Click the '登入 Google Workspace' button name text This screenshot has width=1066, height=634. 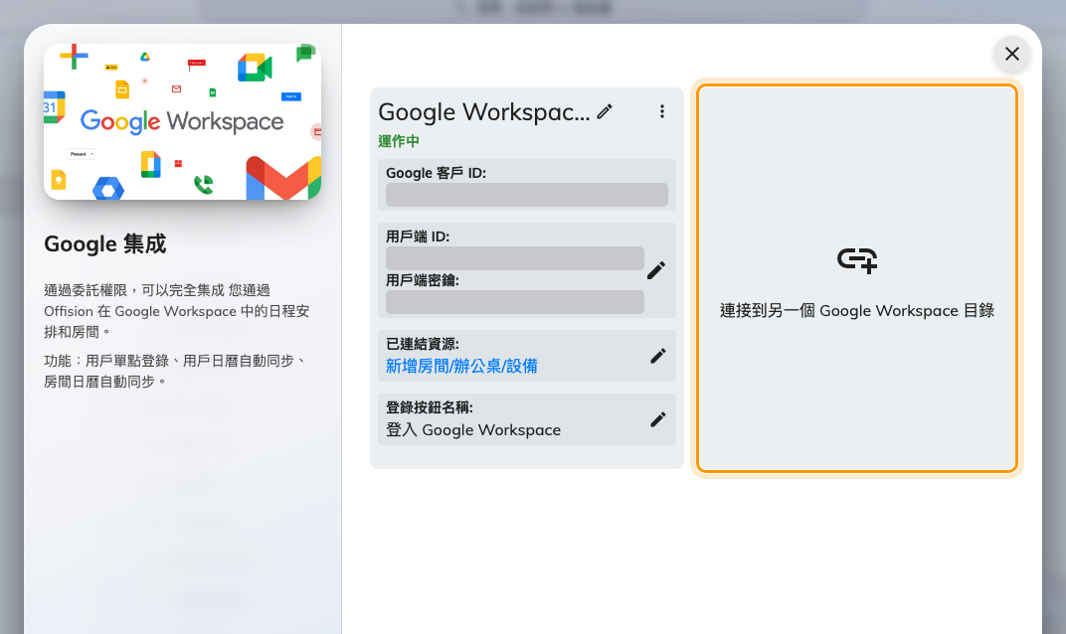pyautogui.click(x=473, y=430)
